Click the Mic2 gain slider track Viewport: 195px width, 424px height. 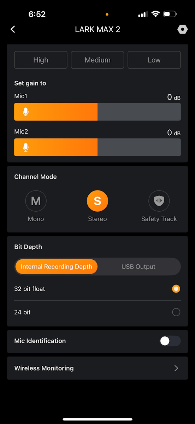[97, 147]
